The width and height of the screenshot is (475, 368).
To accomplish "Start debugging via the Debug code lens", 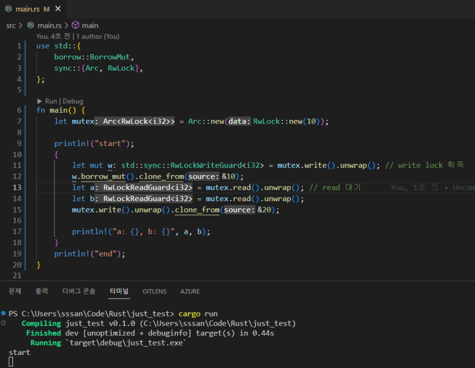I will [x=73, y=101].
